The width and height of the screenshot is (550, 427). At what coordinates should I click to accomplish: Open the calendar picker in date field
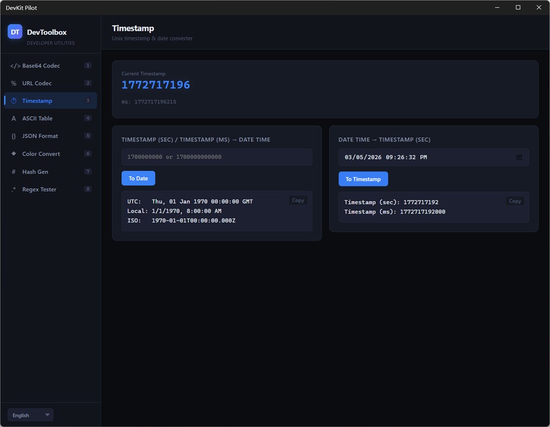[519, 157]
